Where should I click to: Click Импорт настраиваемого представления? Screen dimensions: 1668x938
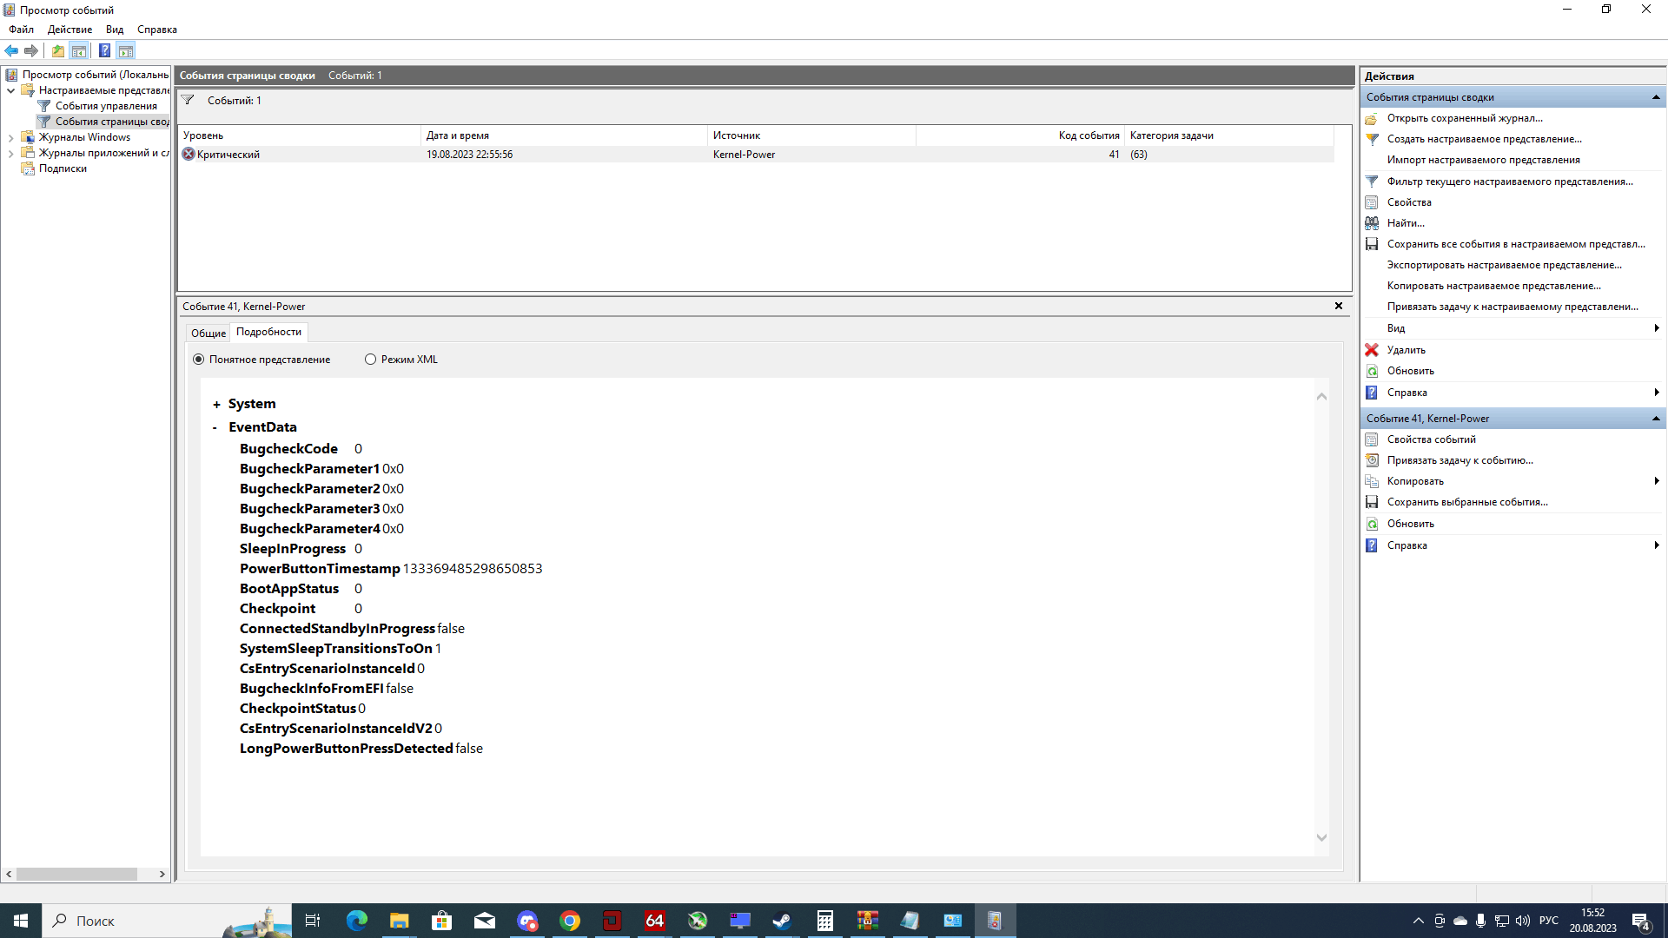1483,160
